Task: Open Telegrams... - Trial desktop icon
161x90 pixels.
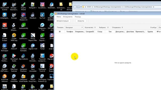Action: [42, 27]
